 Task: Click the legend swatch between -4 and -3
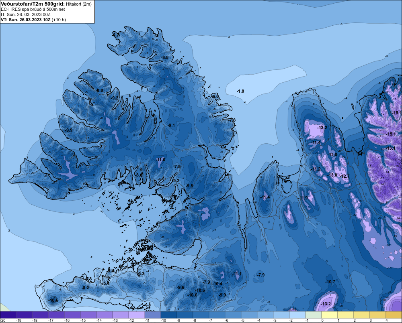point(265,315)
